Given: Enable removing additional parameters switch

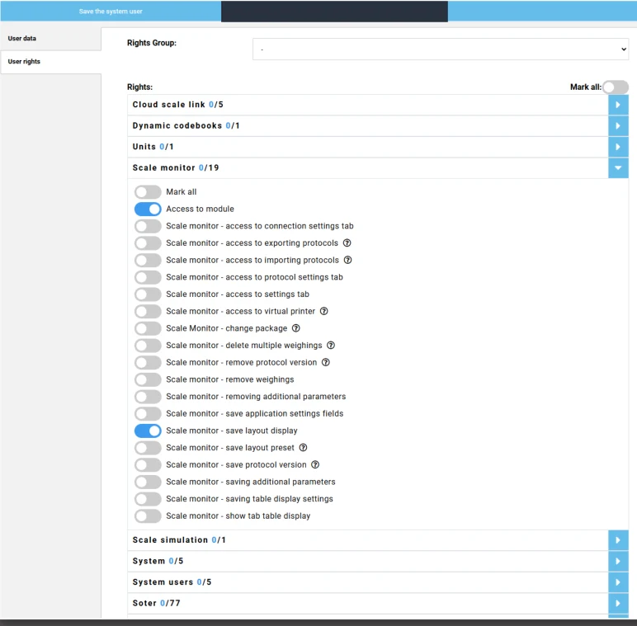Looking at the screenshot, I should 148,396.
